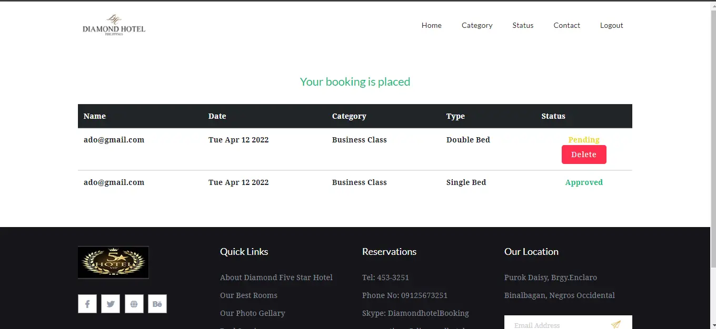Open the Behance social icon
Image resolution: width=716 pixels, height=329 pixels.
click(x=157, y=304)
